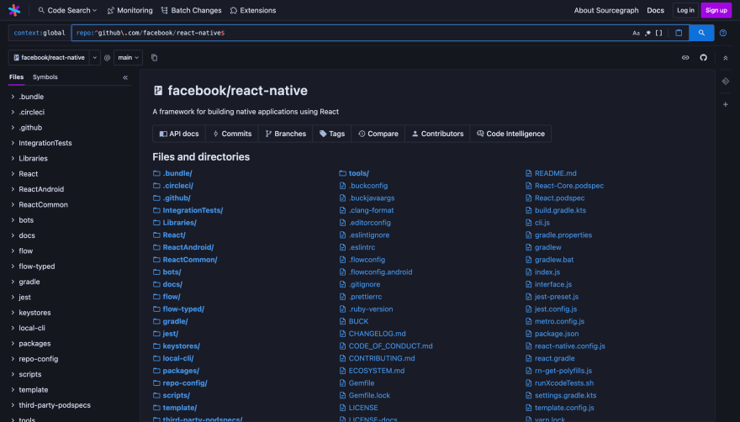Open the Code Intelligence tab
Viewport: 740px width, 422px height.
(510, 134)
